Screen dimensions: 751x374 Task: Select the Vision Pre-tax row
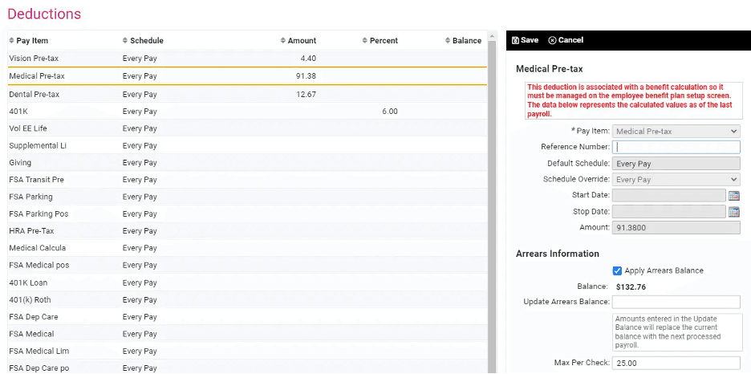248,59
